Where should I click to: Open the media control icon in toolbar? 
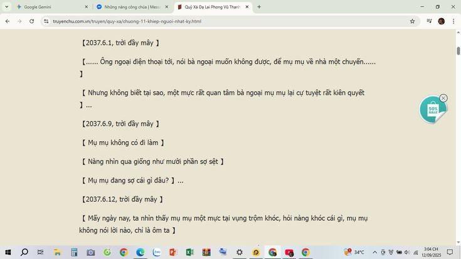[429, 21]
